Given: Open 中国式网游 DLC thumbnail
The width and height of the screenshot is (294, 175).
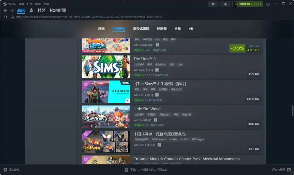Looking at the screenshot, I should tap(106, 142).
